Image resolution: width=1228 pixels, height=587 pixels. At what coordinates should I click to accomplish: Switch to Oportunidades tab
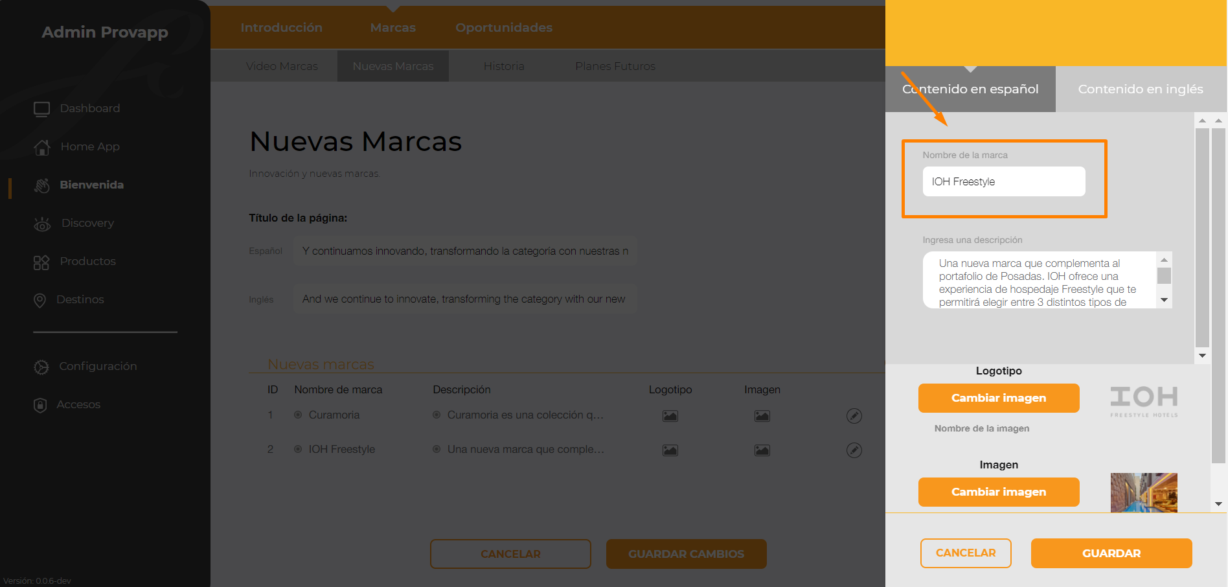(x=504, y=28)
